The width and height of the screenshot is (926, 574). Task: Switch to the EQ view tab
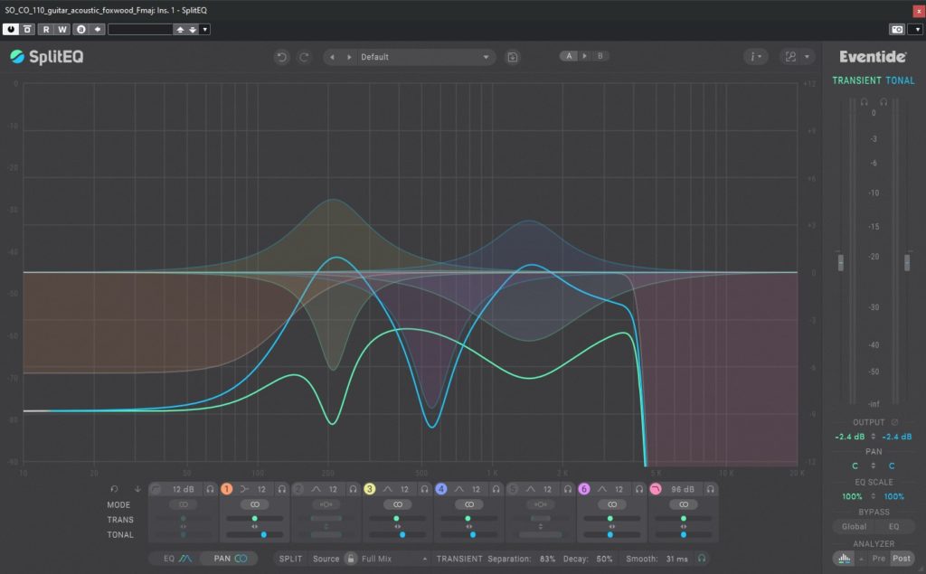tap(176, 559)
